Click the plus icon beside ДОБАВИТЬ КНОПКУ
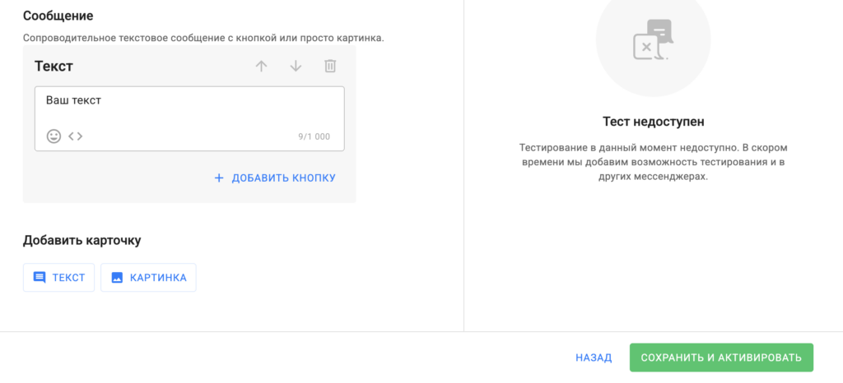This screenshot has width=843, height=383. (x=219, y=178)
